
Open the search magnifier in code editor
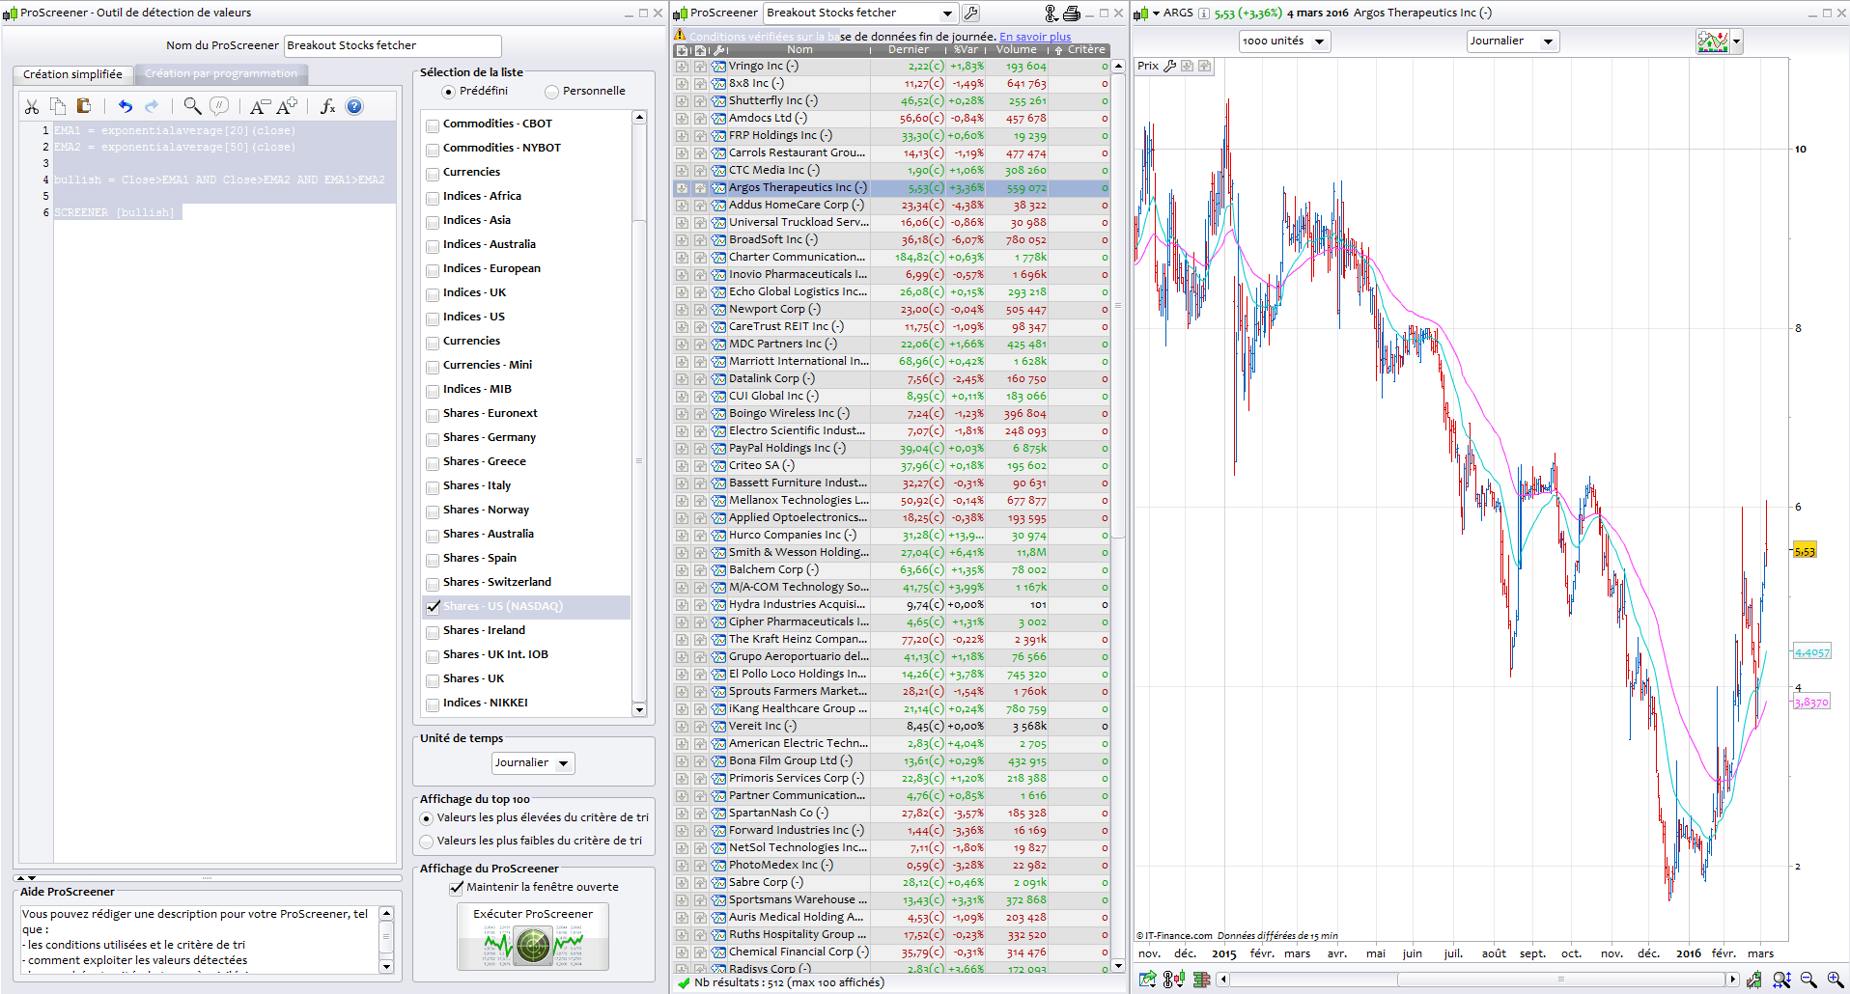pos(192,106)
